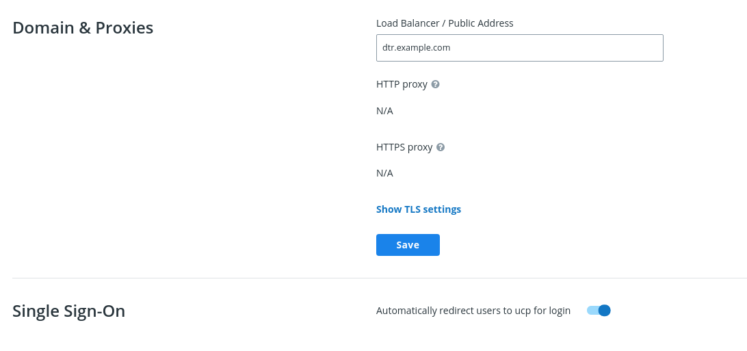Open the HTTPS proxy help tooltip icon
Screen dimensions: 747x351
click(x=441, y=147)
